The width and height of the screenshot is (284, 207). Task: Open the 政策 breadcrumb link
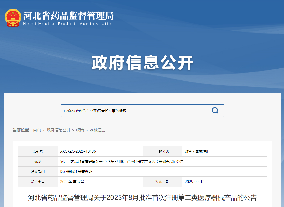[x=80, y=130]
